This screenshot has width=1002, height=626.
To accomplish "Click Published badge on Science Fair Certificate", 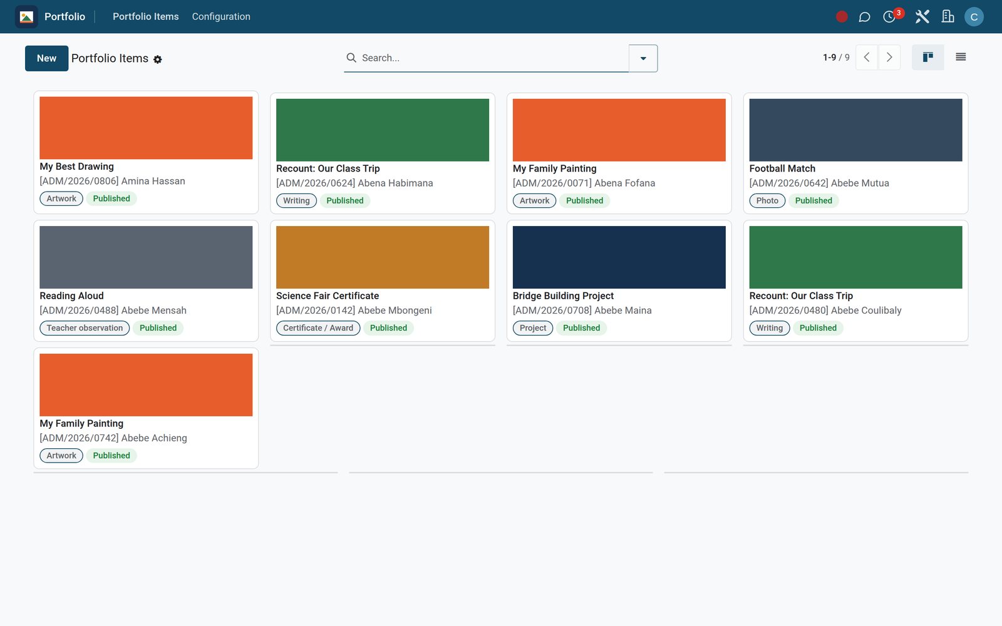I will (x=388, y=328).
